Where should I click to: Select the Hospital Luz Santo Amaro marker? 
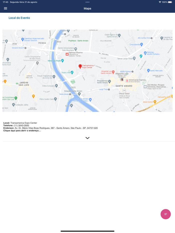tap(113, 72)
